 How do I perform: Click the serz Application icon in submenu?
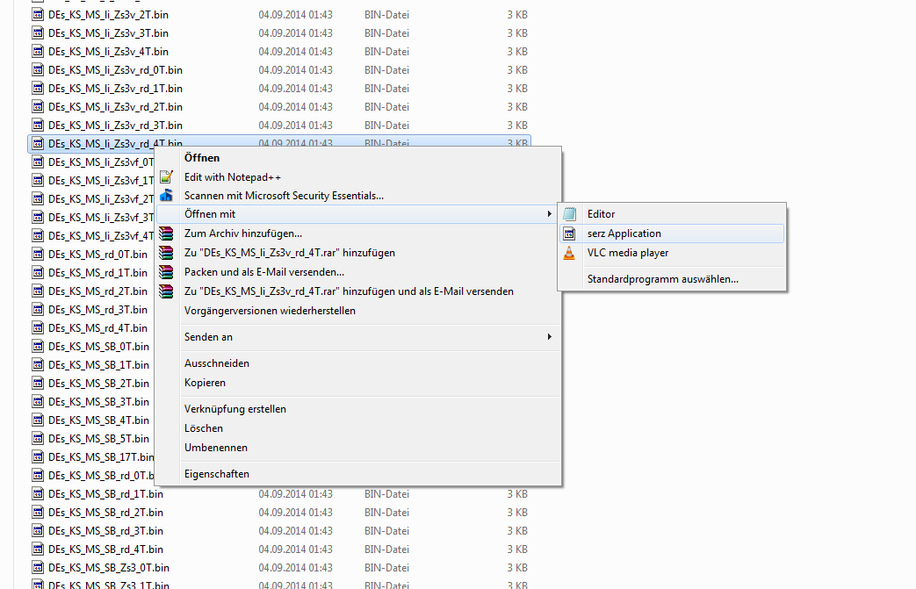pyautogui.click(x=570, y=233)
